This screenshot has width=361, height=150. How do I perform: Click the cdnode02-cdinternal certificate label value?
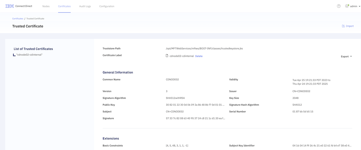click(182, 56)
